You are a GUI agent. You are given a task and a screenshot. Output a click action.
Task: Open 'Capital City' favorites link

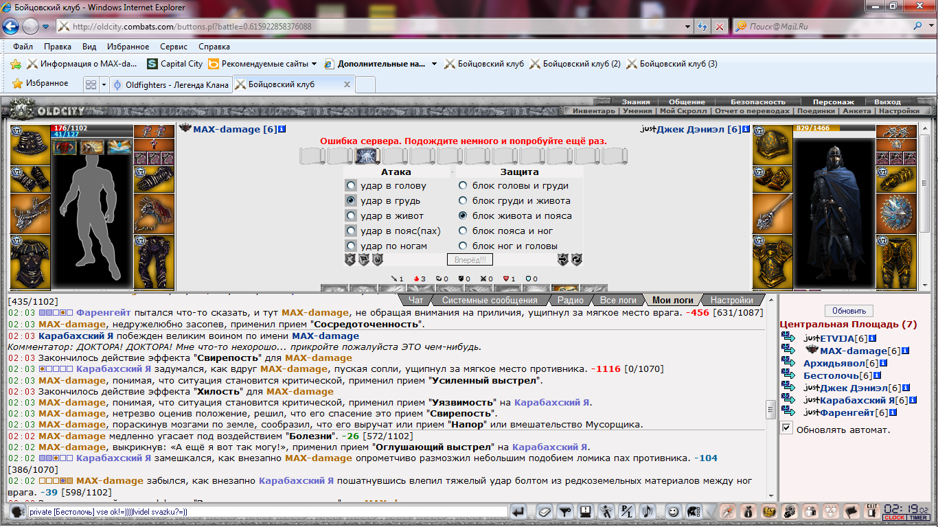pyautogui.click(x=175, y=64)
